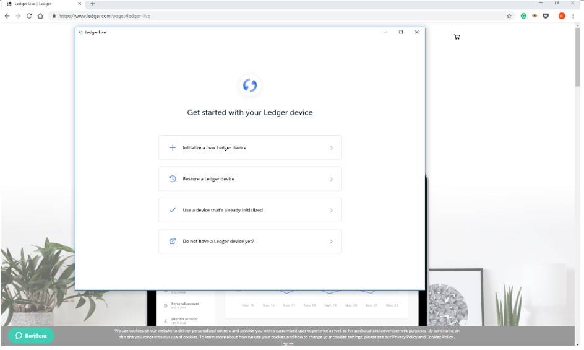
Task: Open the shopping cart on Ledger website
Action: point(457,37)
